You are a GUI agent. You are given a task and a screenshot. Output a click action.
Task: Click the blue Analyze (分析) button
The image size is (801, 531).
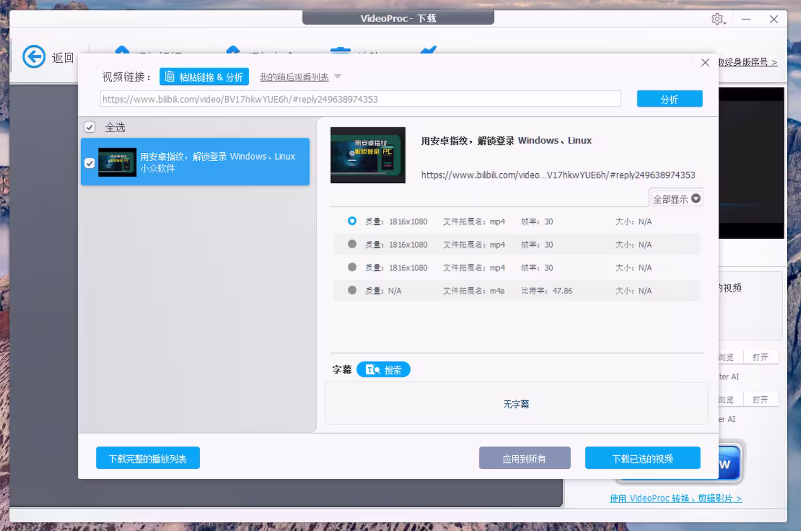pos(669,99)
